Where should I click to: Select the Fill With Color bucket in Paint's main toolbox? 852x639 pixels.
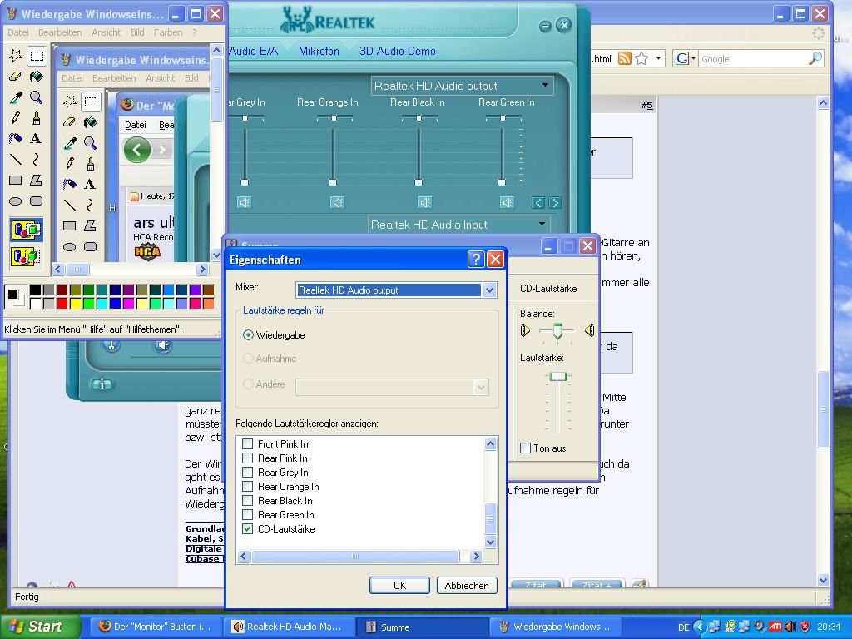tap(37, 77)
